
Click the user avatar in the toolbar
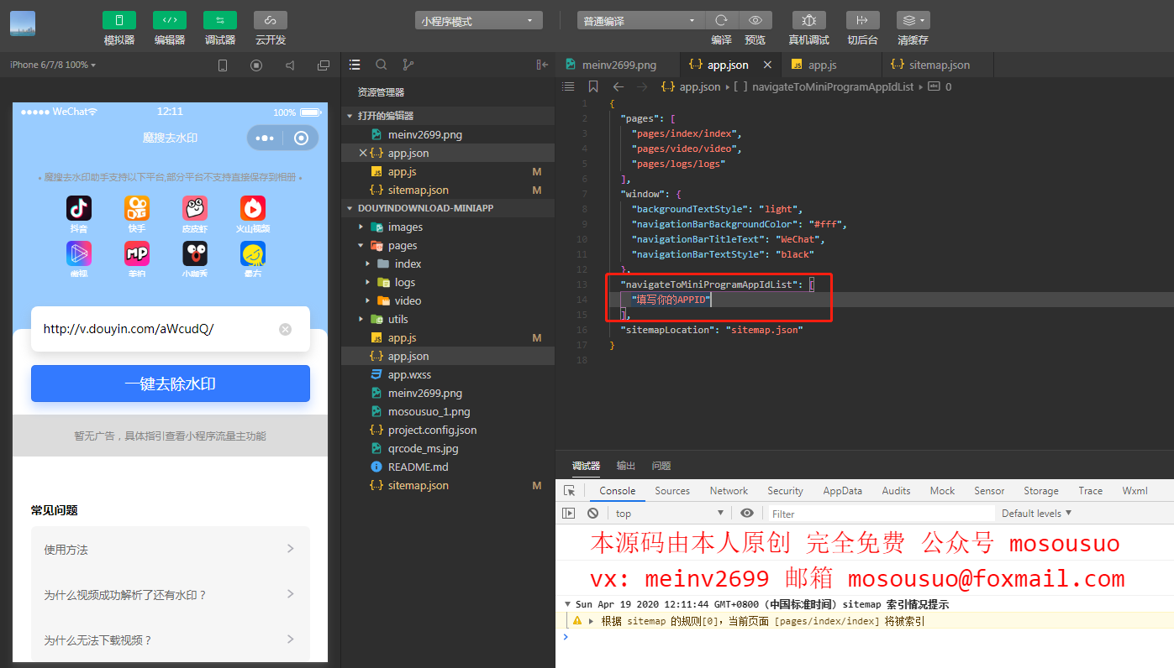tap(23, 23)
